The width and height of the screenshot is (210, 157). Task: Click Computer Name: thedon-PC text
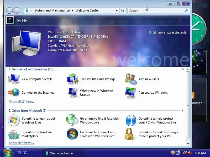(68, 50)
